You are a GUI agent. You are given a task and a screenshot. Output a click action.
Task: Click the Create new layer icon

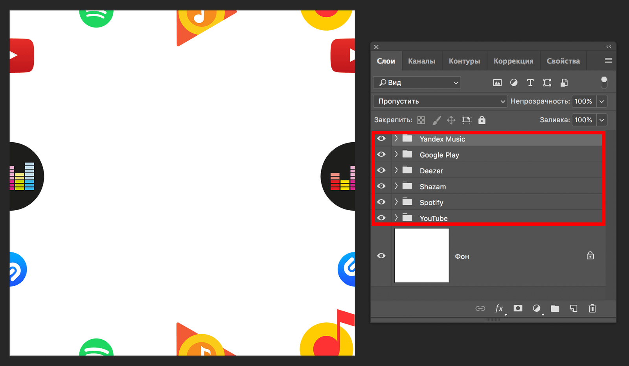pos(574,309)
